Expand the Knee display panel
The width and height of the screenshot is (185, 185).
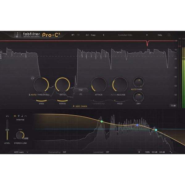point(1,55)
